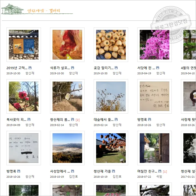
Task: Click the [2] comment count on 쌍산재의 봄
Action: point(78,120)
